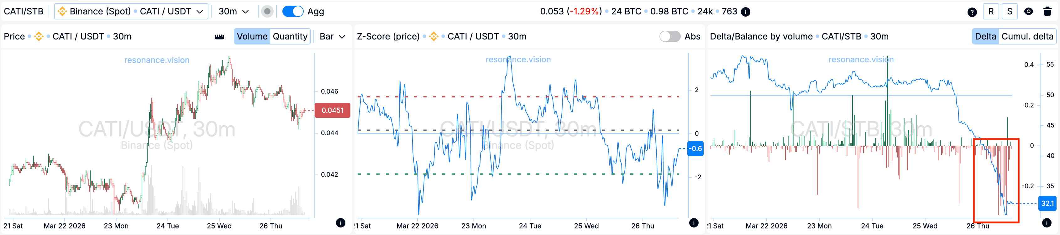The width and height of the screenshot is (1060, 235).
Task: Toggle the Agg switch off
Action: [293, 12]
